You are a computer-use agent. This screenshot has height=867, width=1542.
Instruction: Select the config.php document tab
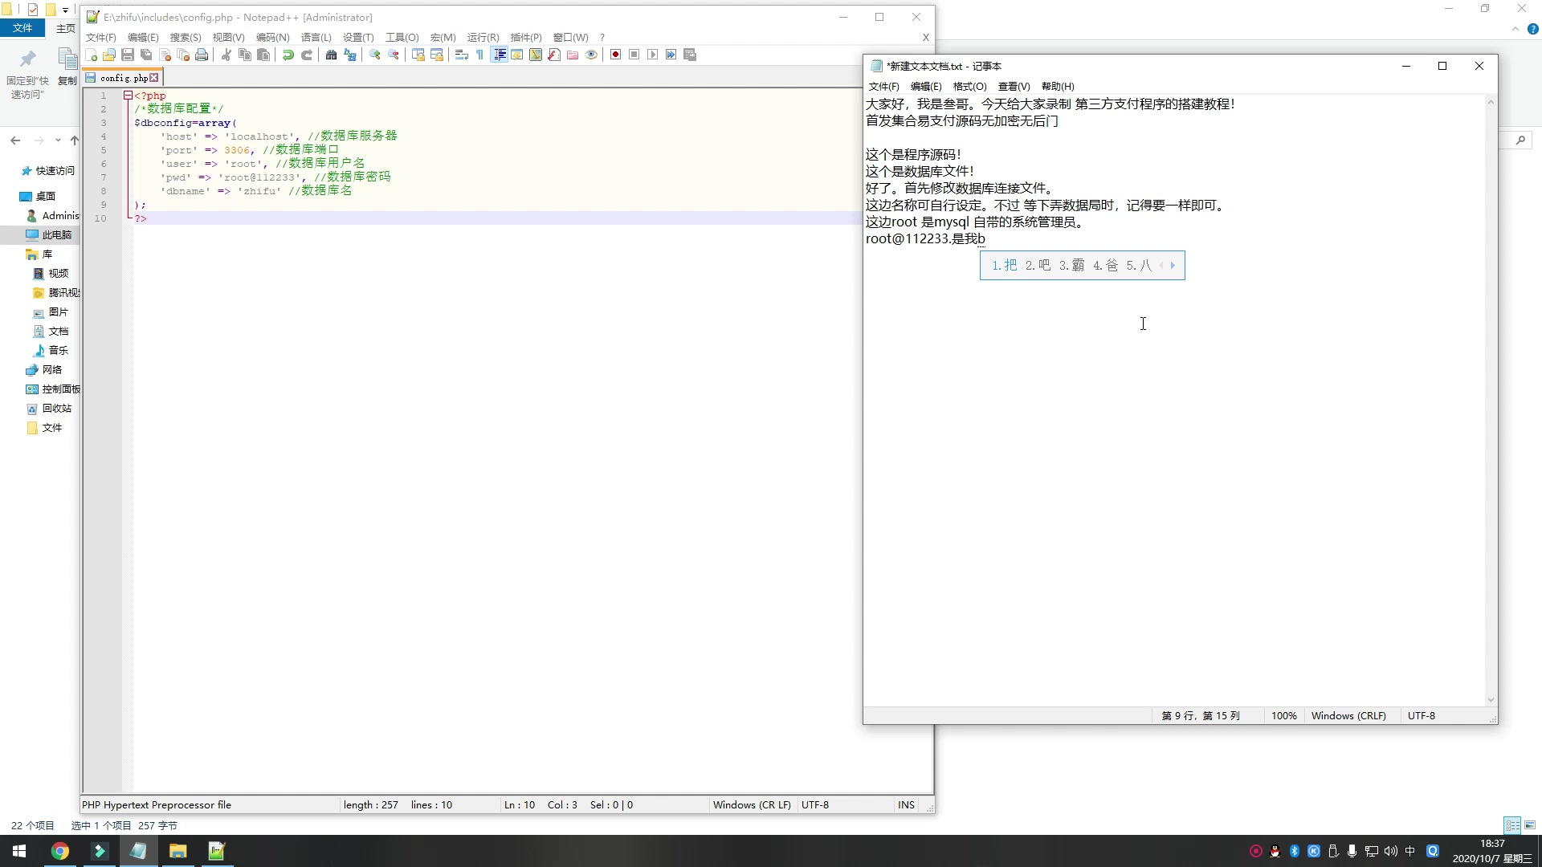pos(123,78)
